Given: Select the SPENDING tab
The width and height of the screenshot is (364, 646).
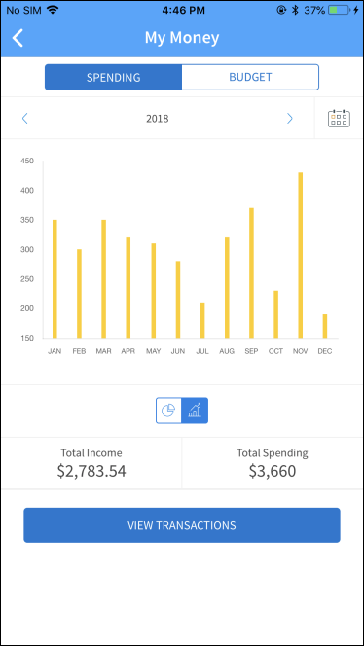Looking at the screenshot, I should pyautogui.click(x=113, y=77).
